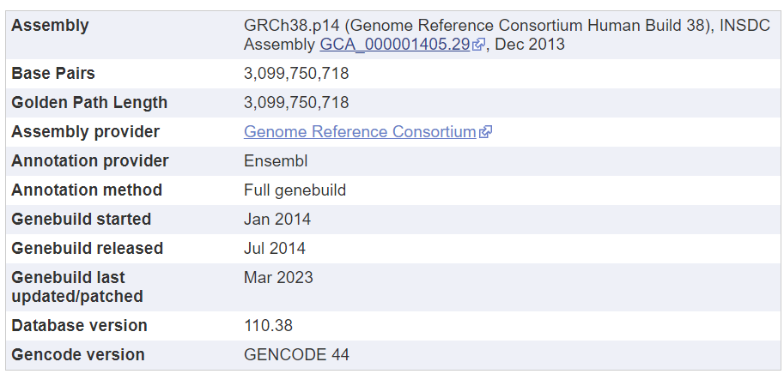Click the Annotation provider row label

click(90, 161)
